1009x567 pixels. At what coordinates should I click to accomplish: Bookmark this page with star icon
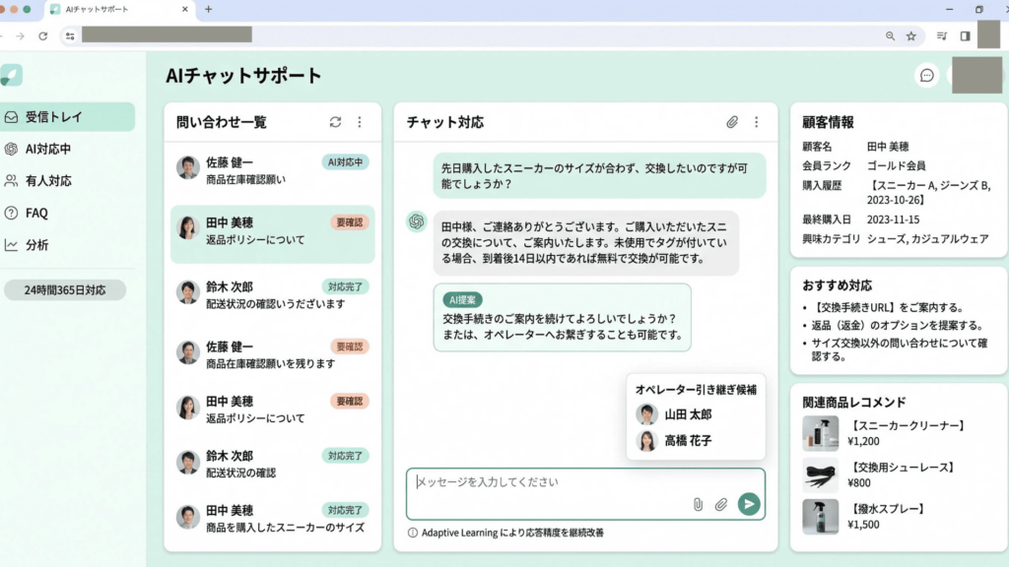(x=911, y=36)
